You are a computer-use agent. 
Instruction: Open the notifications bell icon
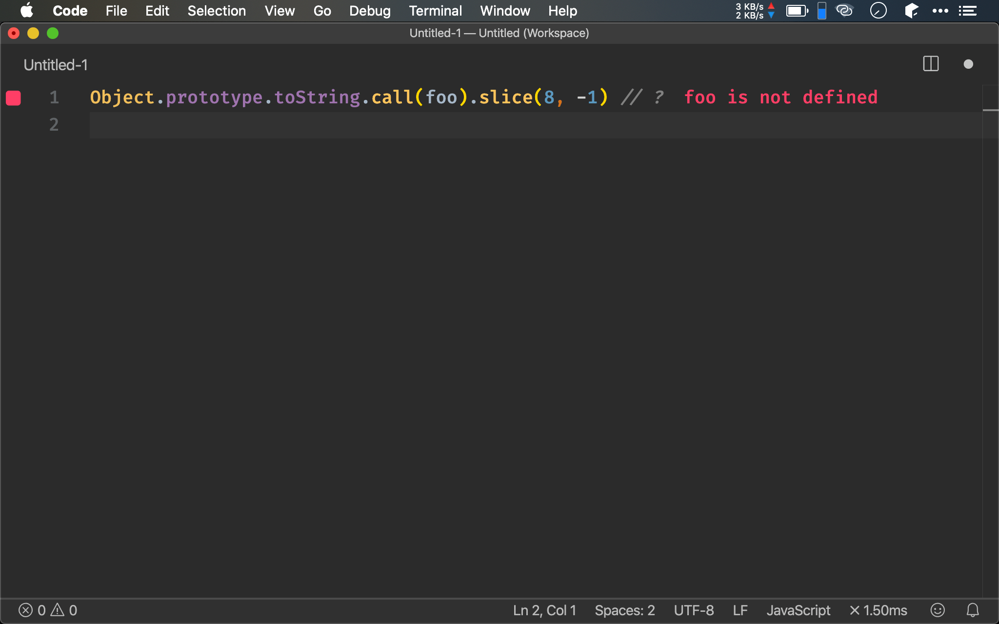(973, 610)
